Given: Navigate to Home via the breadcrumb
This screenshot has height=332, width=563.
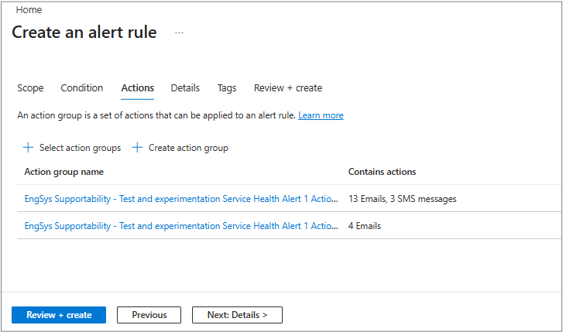Looking at the screenshot, I should 29,10.
